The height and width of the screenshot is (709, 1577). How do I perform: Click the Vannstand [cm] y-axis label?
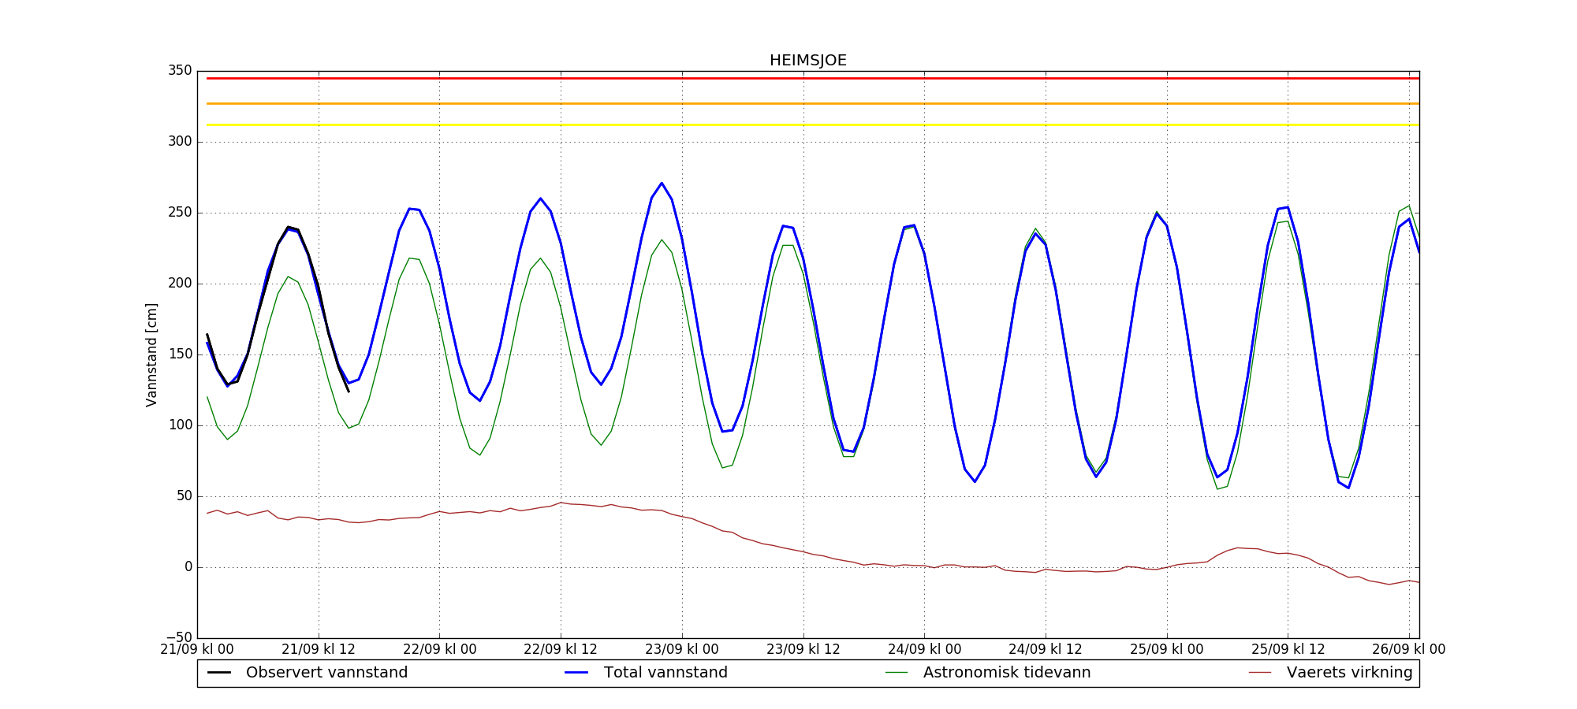pyautogui.click(x=151, y=354)
